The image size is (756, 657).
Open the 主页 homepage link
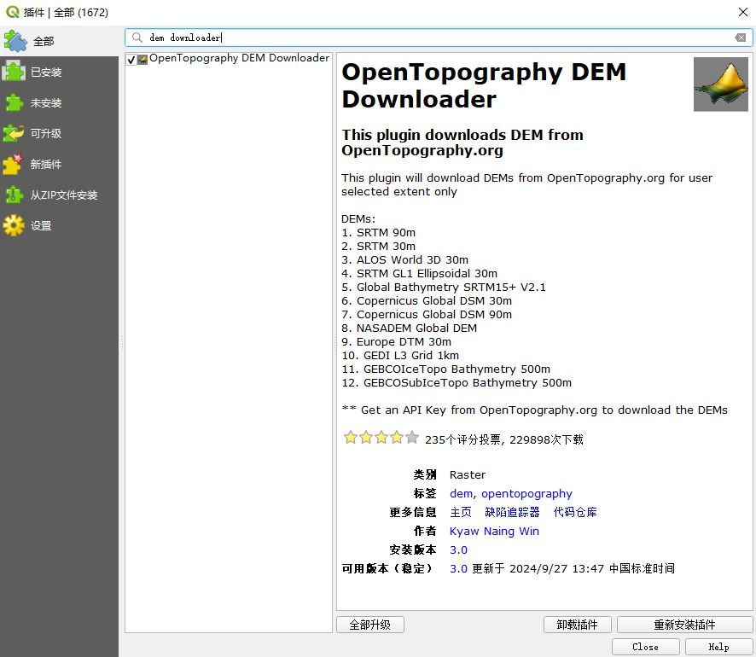461,512
